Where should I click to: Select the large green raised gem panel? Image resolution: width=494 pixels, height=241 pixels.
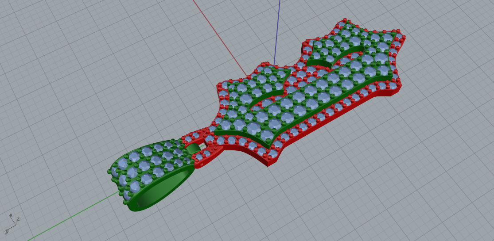(x=303, y=100)
